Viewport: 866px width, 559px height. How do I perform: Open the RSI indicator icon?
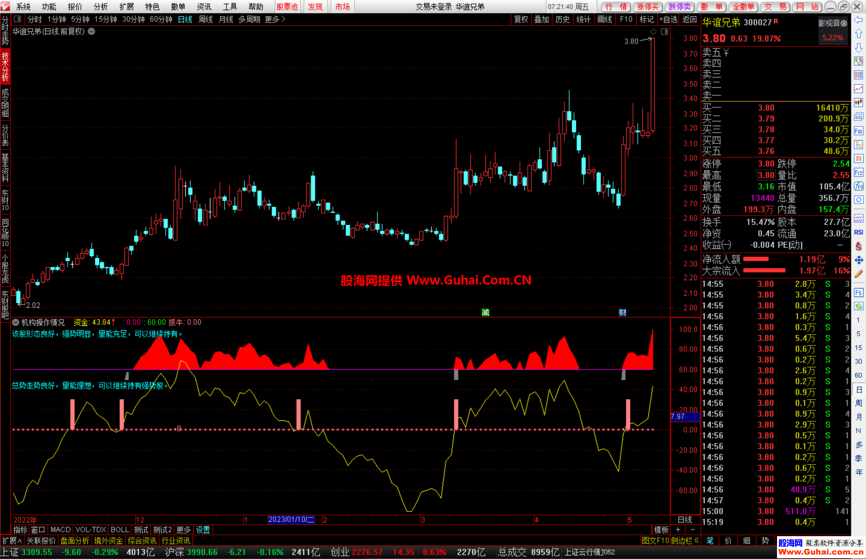click(x=858, y=232)
